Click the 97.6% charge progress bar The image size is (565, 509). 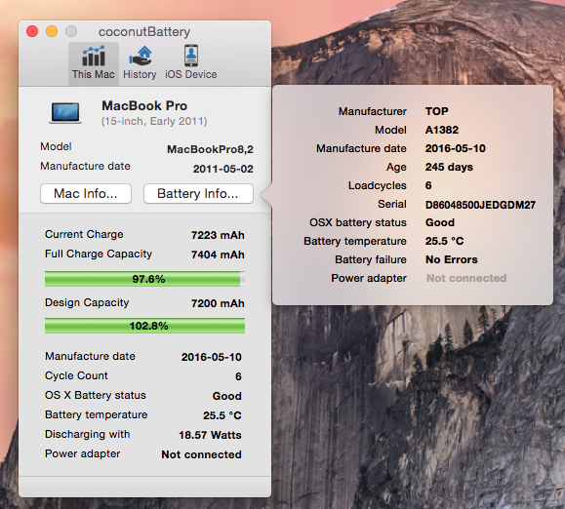[144, 279]
